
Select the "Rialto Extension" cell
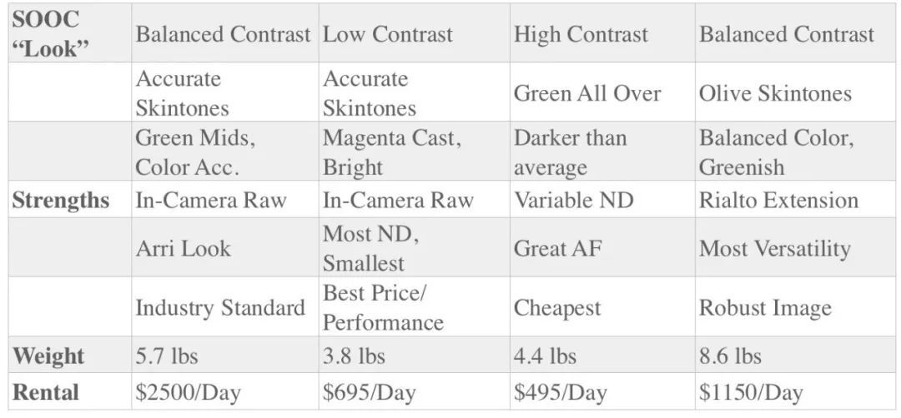[778, 201]
